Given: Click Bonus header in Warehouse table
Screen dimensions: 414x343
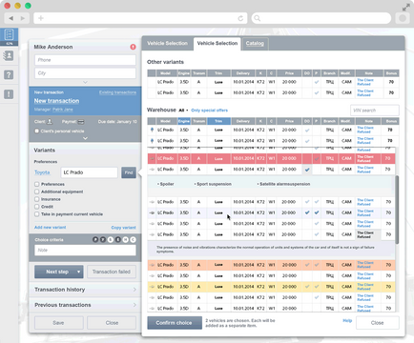Looking at the screenshot, I should click(x=391, y=121).
